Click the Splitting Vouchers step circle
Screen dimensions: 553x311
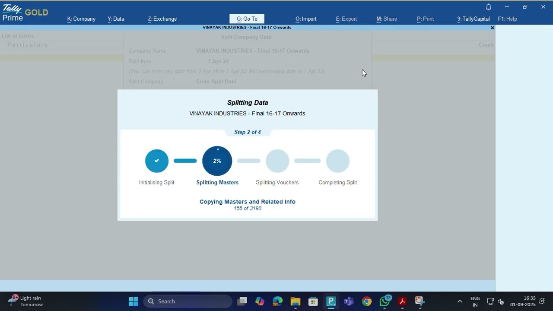pyautogui.click(x=277, y=161)
